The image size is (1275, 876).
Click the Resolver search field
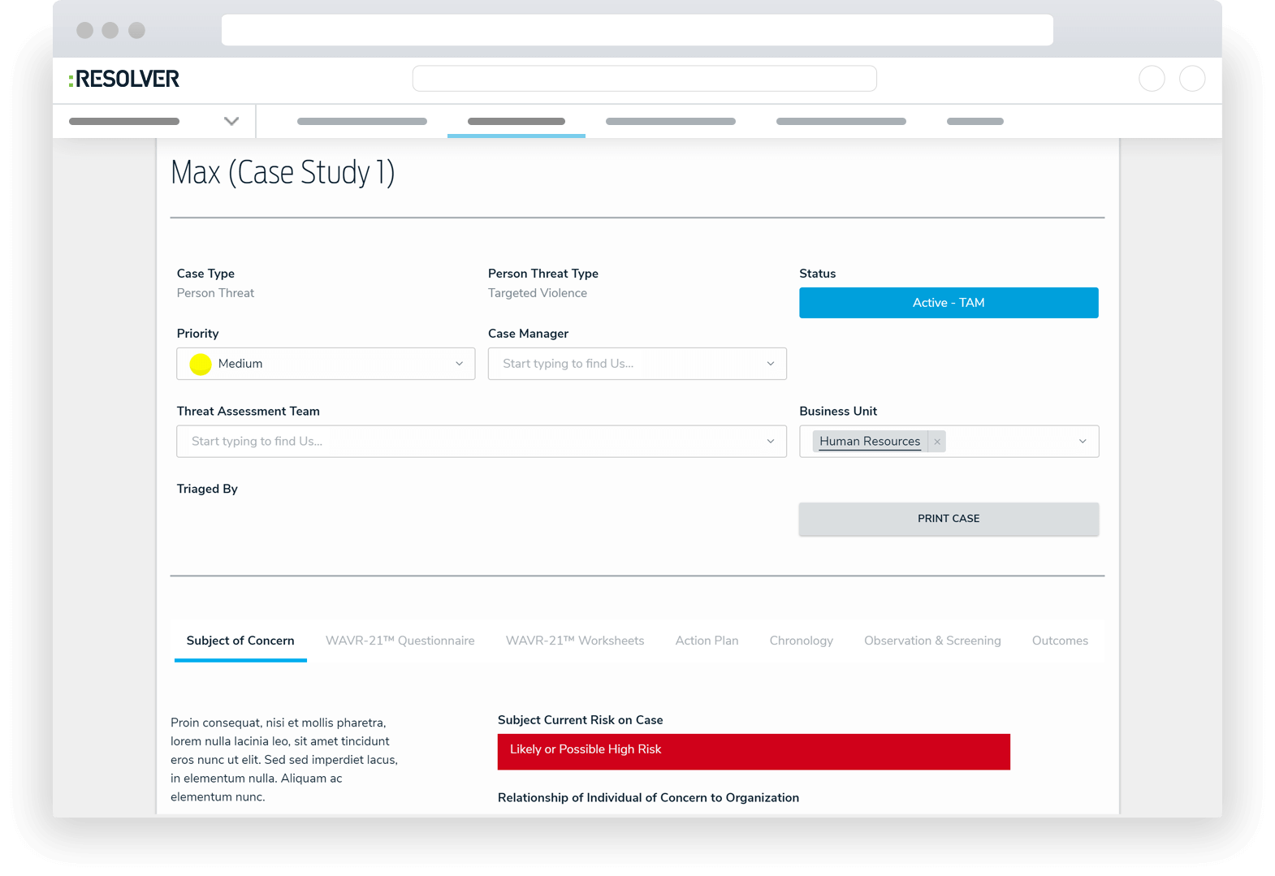[x=644, y=79]
